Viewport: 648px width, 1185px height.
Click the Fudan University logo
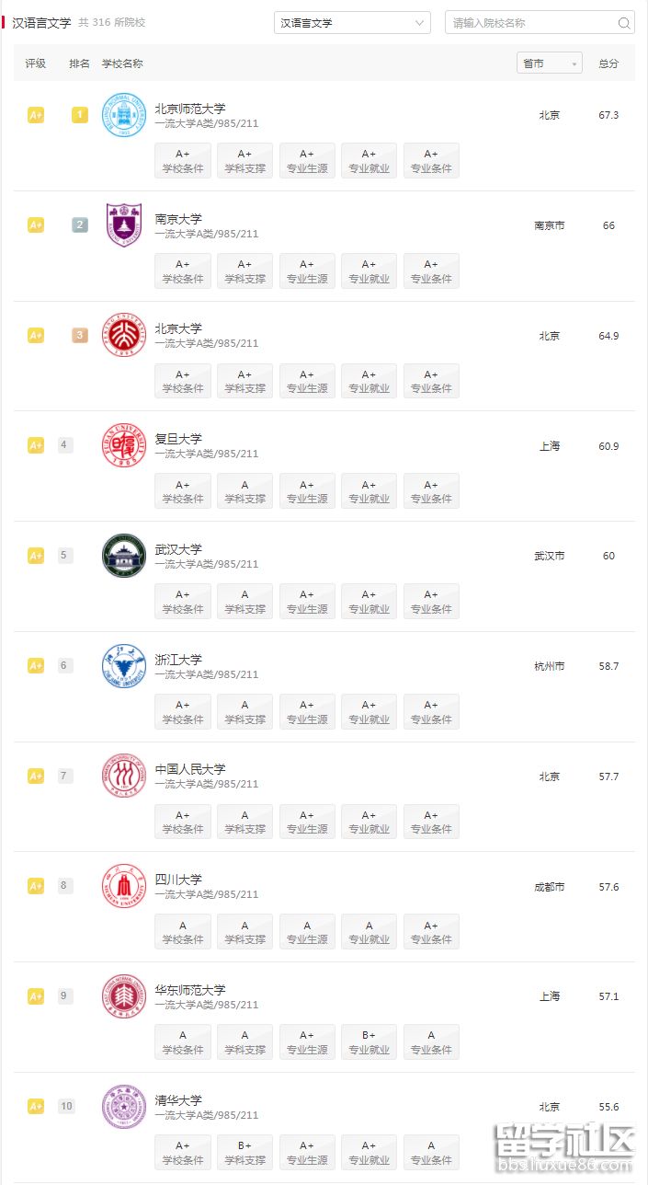123,445
